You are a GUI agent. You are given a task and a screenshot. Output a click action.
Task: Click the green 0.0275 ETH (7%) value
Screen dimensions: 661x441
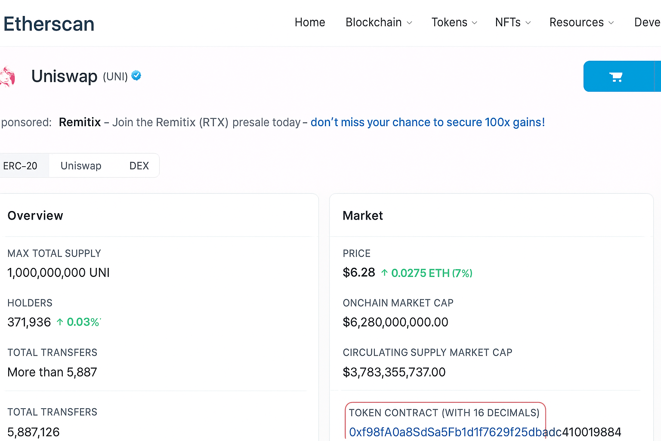click(x=427, y=273)
